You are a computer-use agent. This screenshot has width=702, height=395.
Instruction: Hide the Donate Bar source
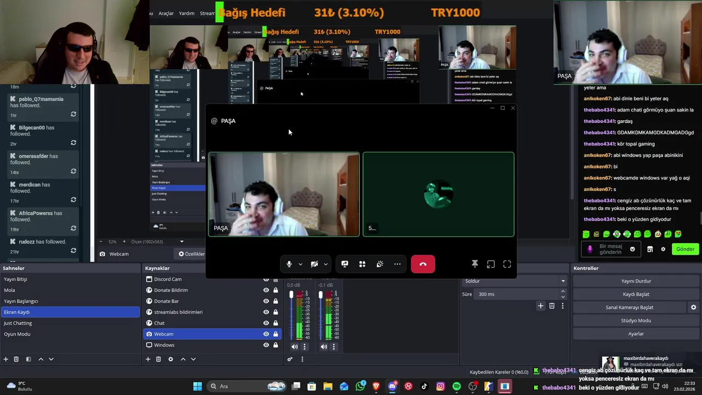(x=266, y=301)
